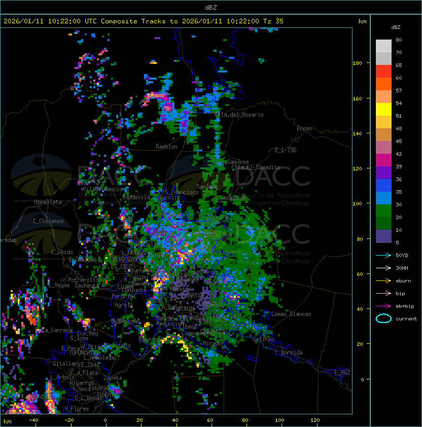The width and height of the screenshot is (422, 427).
Task: Click the 'Anchoris' map label
Action: 119,345
